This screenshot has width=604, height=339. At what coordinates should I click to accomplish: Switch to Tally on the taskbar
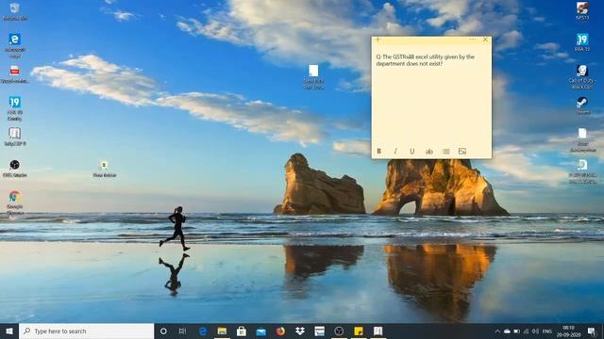pyautogui.click(x=377, y=331)
